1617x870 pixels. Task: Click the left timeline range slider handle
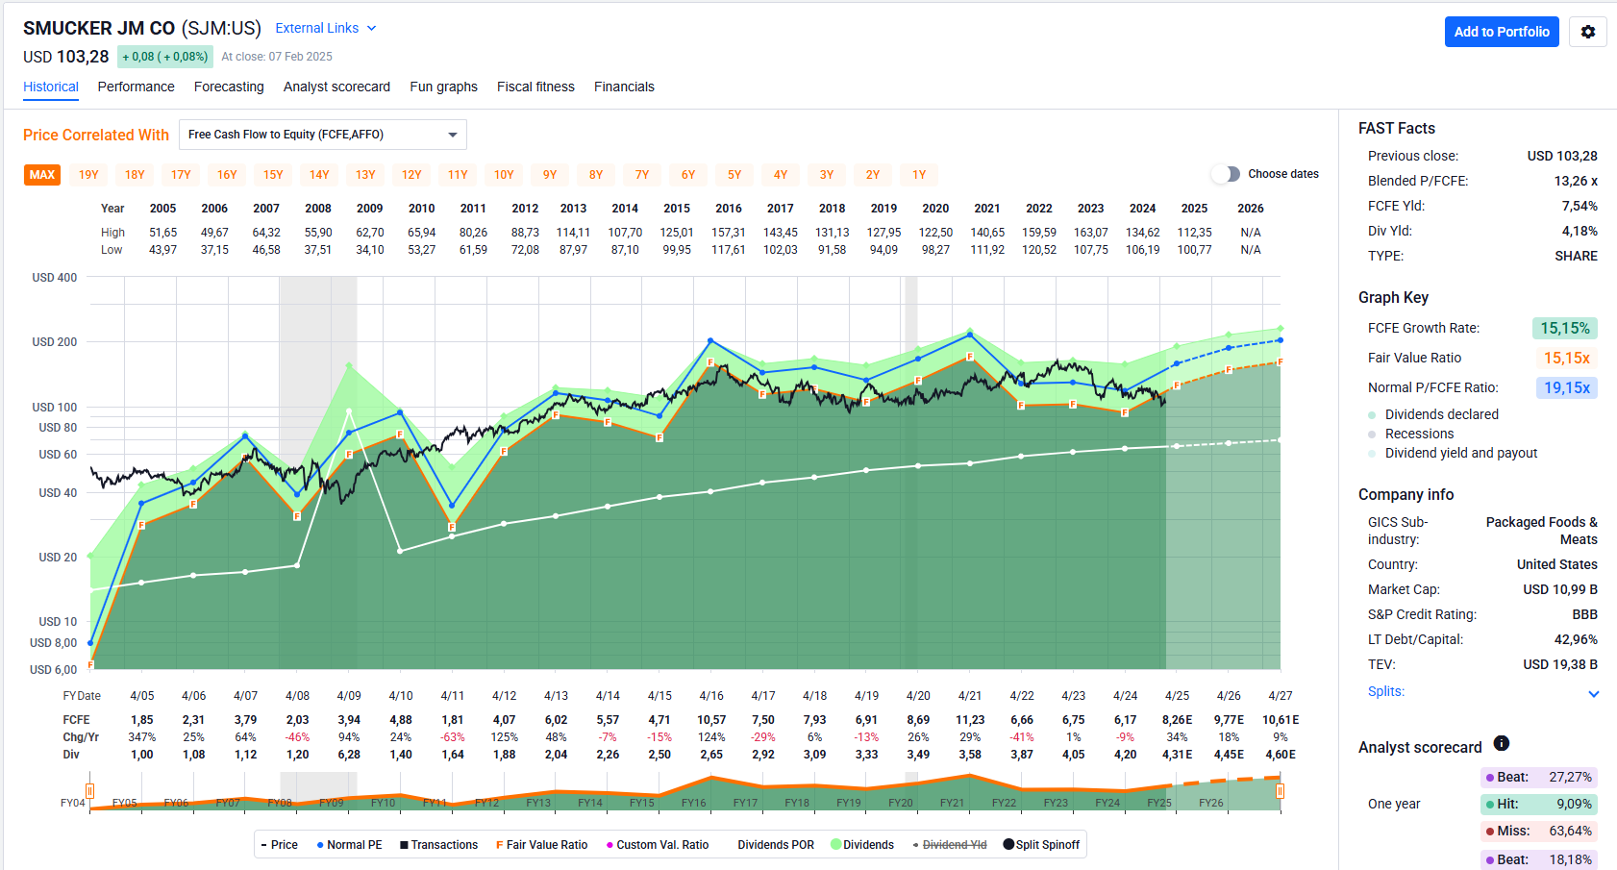[90, 791]
